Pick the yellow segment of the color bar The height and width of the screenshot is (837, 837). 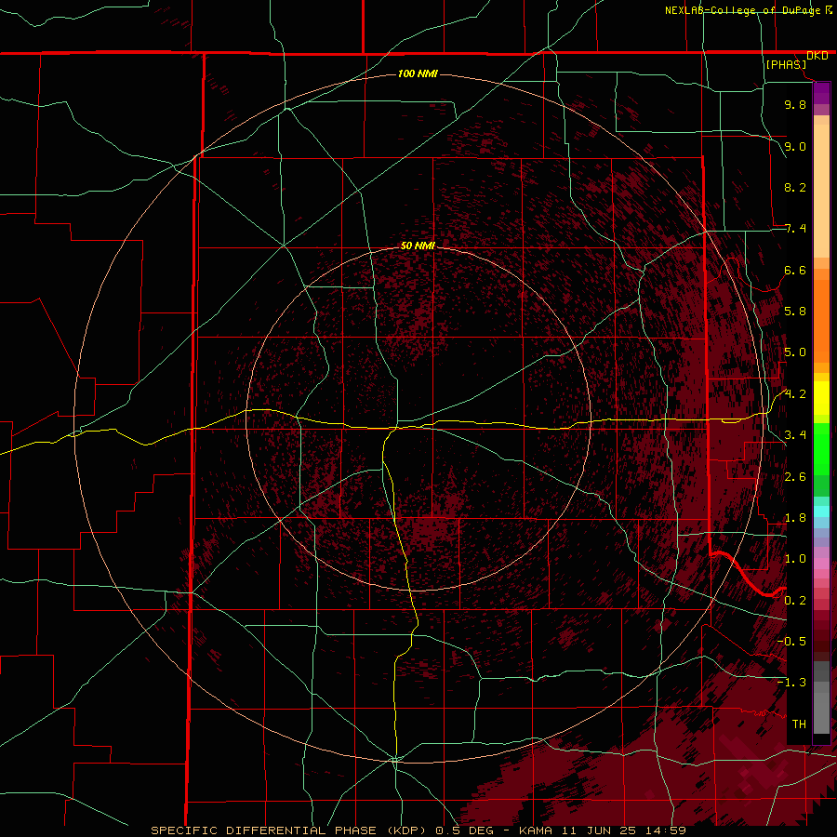(821, 398)
